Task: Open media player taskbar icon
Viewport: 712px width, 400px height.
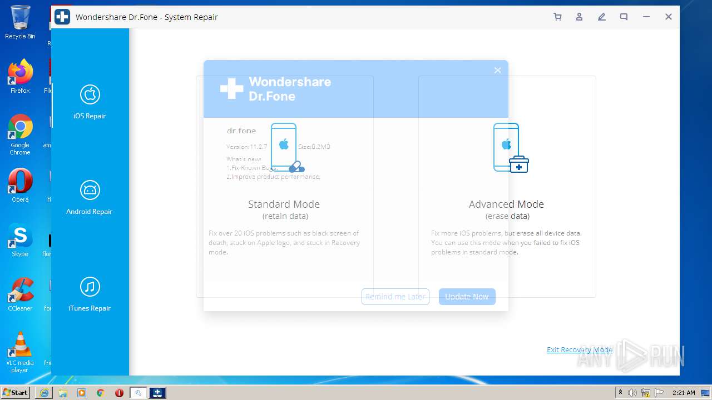Action: [82, 393]
